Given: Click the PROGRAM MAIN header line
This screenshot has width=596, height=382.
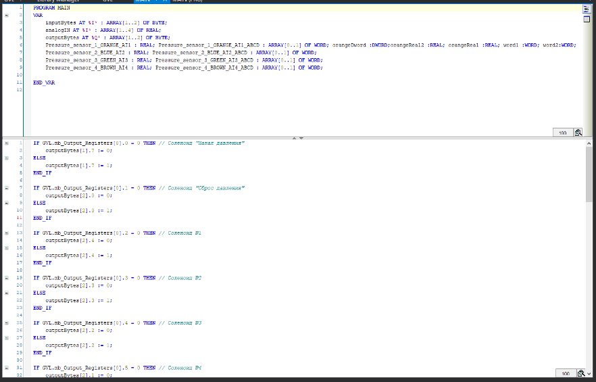Looking at the screenshot, I should 51,7.
